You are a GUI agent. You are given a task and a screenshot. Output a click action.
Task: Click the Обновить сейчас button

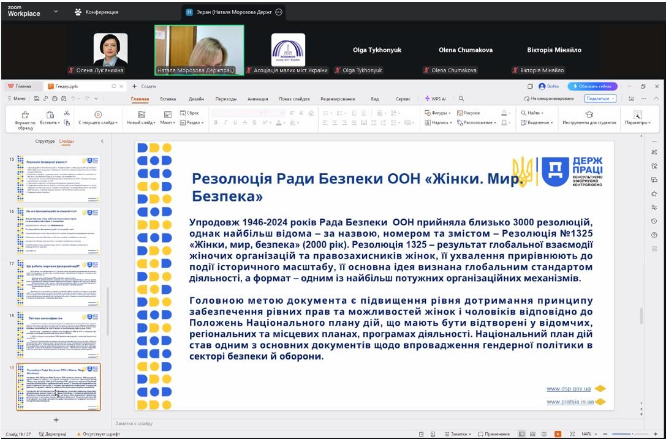pos(592,86)
